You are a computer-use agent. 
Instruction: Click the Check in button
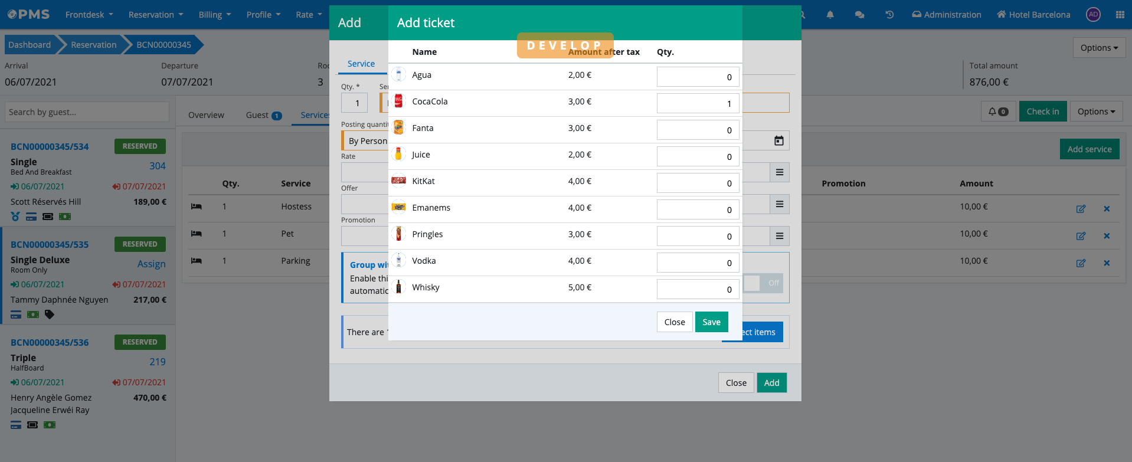click(1042, 112)
